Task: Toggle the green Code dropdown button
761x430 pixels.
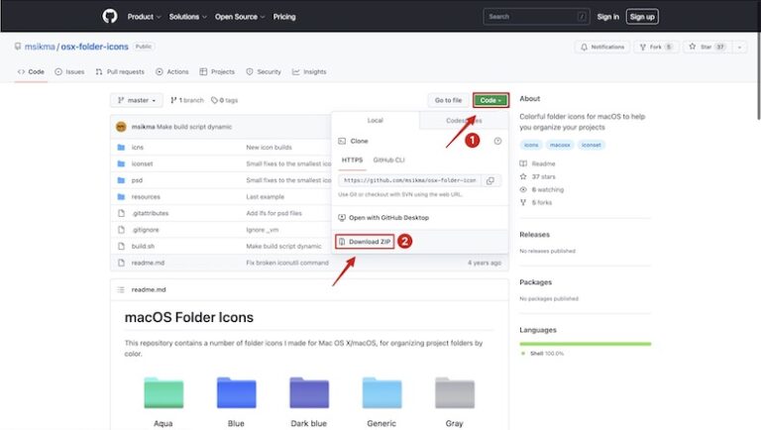Action: pos(490,100)
